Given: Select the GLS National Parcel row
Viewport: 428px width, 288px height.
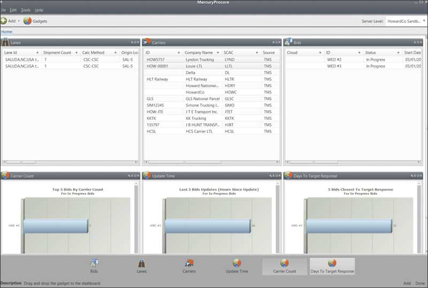Looking at the screenshot, I should pos(212,98).
